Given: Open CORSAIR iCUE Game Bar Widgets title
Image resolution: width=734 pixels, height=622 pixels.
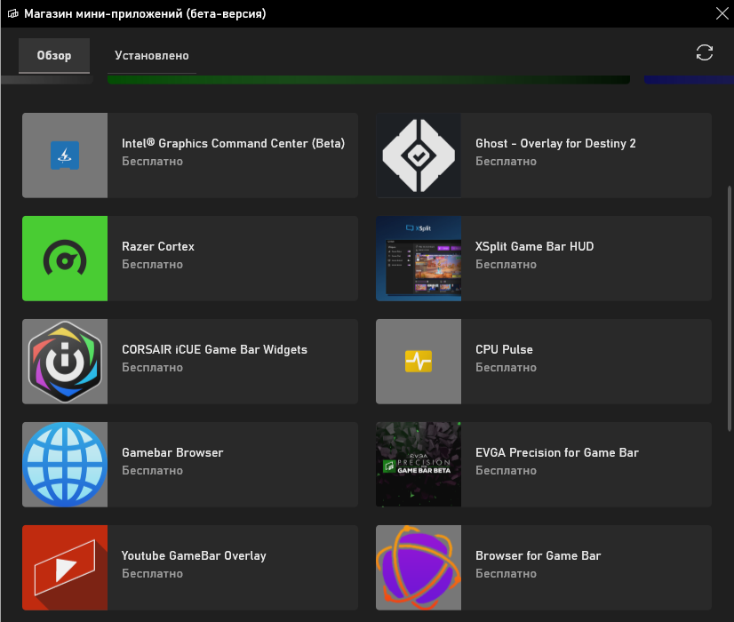Looking at the screenshot, I should pyautogui.click(x=214, y=349).
